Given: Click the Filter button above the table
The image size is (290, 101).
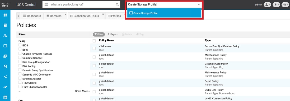Looking at the screenshot, I should [x=99, y=34].
